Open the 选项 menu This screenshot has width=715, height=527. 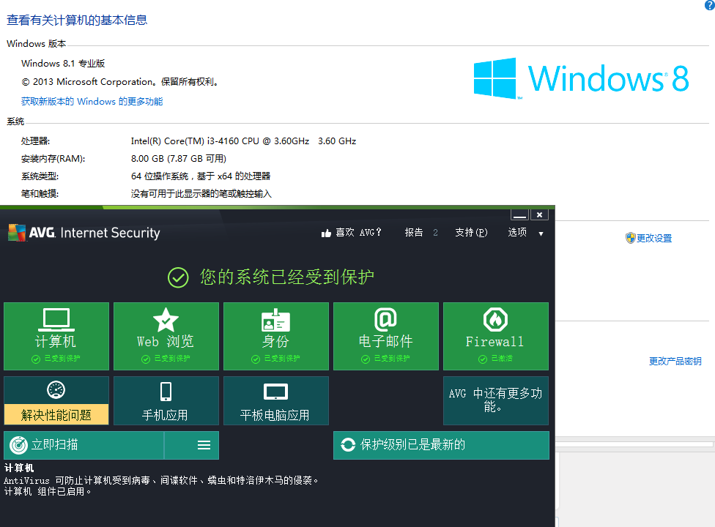[517, 232]
